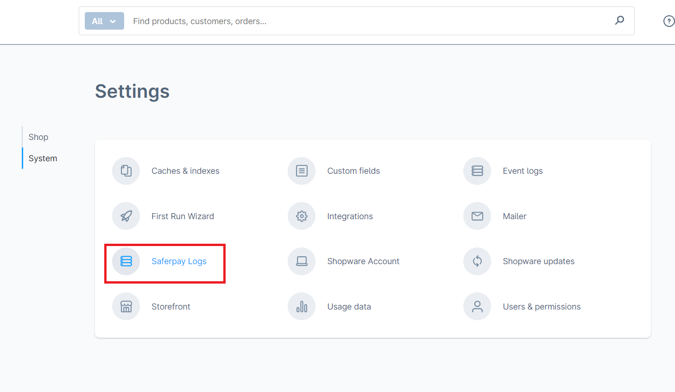Click the Shopware updates refresh icon

point(477,261)
